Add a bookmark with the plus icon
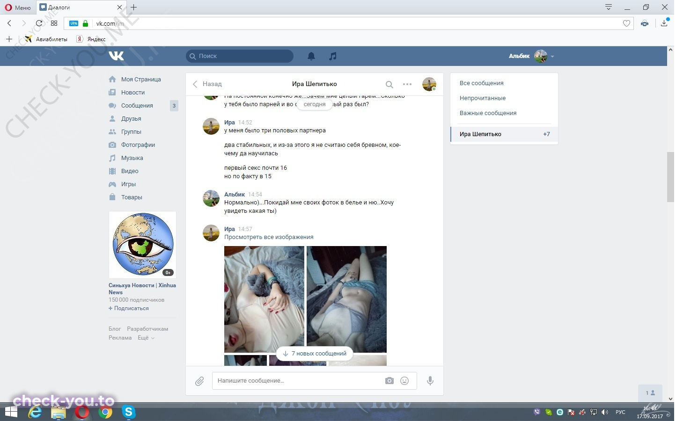The height and width of the screenshot is (421, 676). click(x=9, y=39)
